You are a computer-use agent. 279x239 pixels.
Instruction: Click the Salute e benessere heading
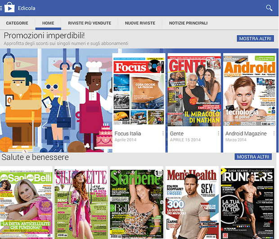35,157
